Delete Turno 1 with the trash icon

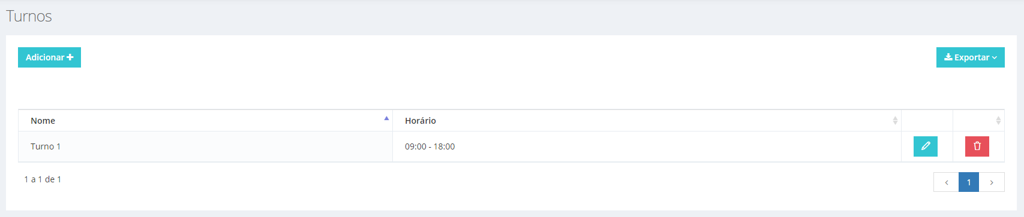point(977,146)
